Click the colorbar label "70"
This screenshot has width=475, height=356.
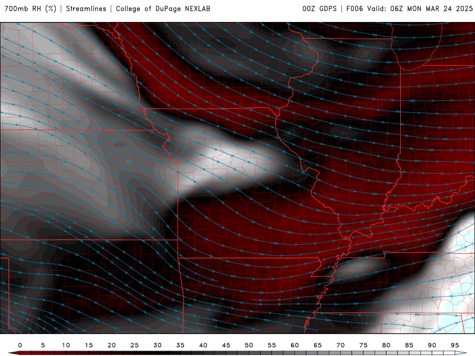coord(340,345)
